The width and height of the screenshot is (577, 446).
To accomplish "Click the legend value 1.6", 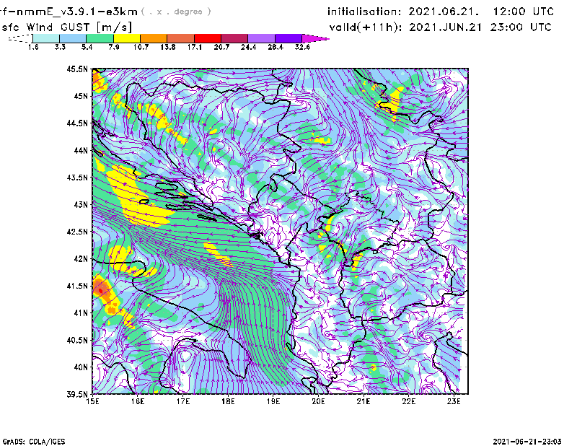I will (x=33, y=47).
